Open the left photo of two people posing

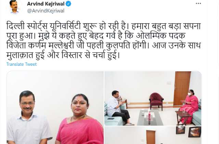pos(55,107)
